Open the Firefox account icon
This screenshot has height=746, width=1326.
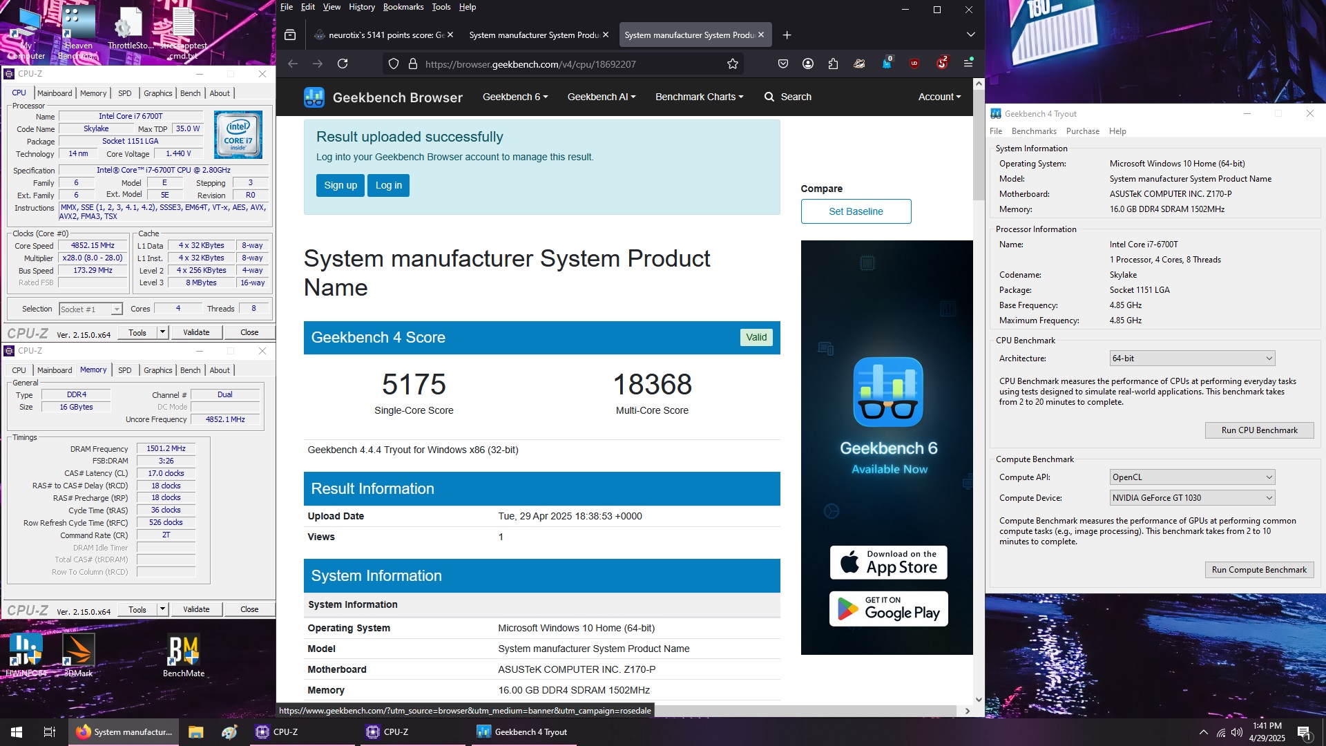[808, 64]
